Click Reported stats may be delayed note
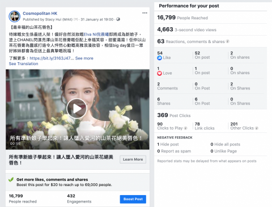This screenshot has width=272, height=207. pyautogui.click(x=207, y=161)
